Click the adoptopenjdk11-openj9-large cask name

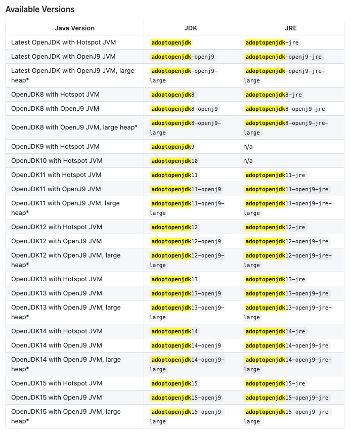pos(187,208)
